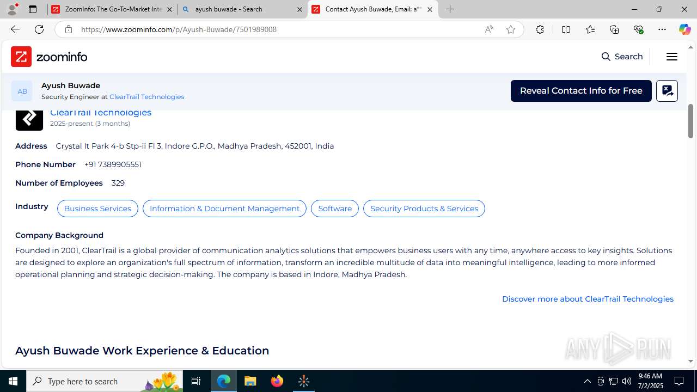Click the ZoomInfo logo in header
697x392 pixels.
(x=49, y=57)
